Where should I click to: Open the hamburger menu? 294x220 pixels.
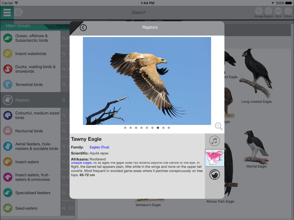coord(7,13)
